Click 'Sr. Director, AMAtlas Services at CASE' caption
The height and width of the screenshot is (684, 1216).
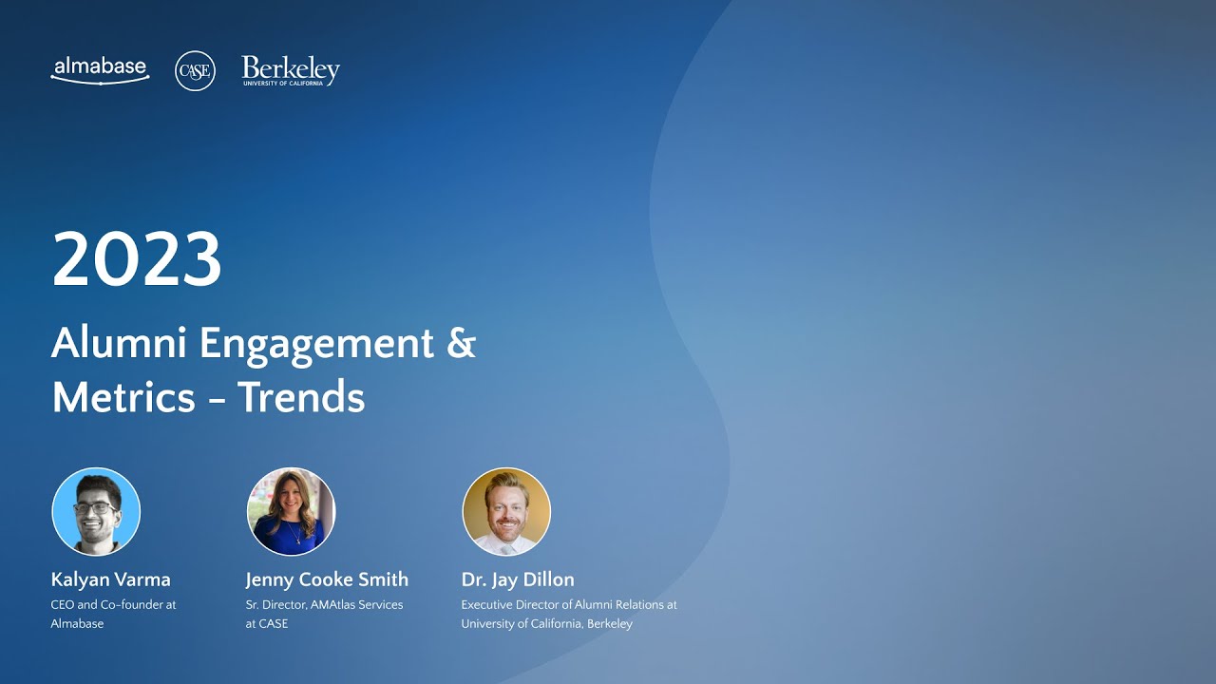click(324, 615)
